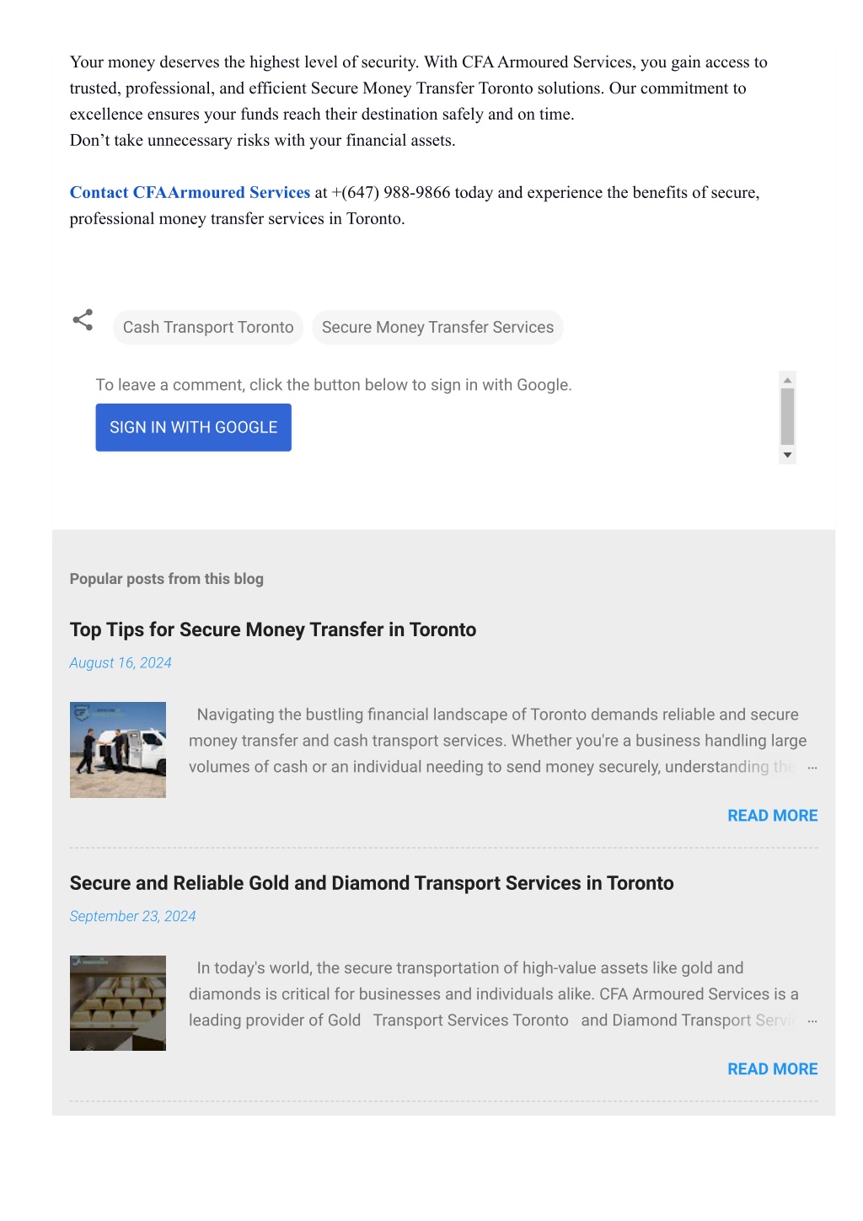The width and height of the screenshot is (863, 1221).
Task: Click the August 16, 2024 date link
Action: pyautogui.click(x=121, y=663)
